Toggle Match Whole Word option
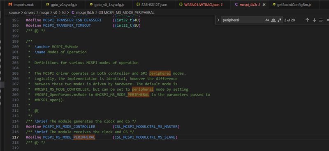 (273, 20)
